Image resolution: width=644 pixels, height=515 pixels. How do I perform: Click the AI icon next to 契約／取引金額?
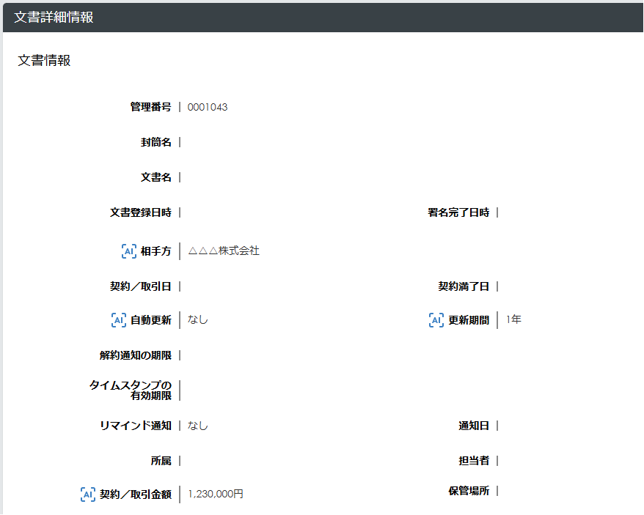coord(87,494)
